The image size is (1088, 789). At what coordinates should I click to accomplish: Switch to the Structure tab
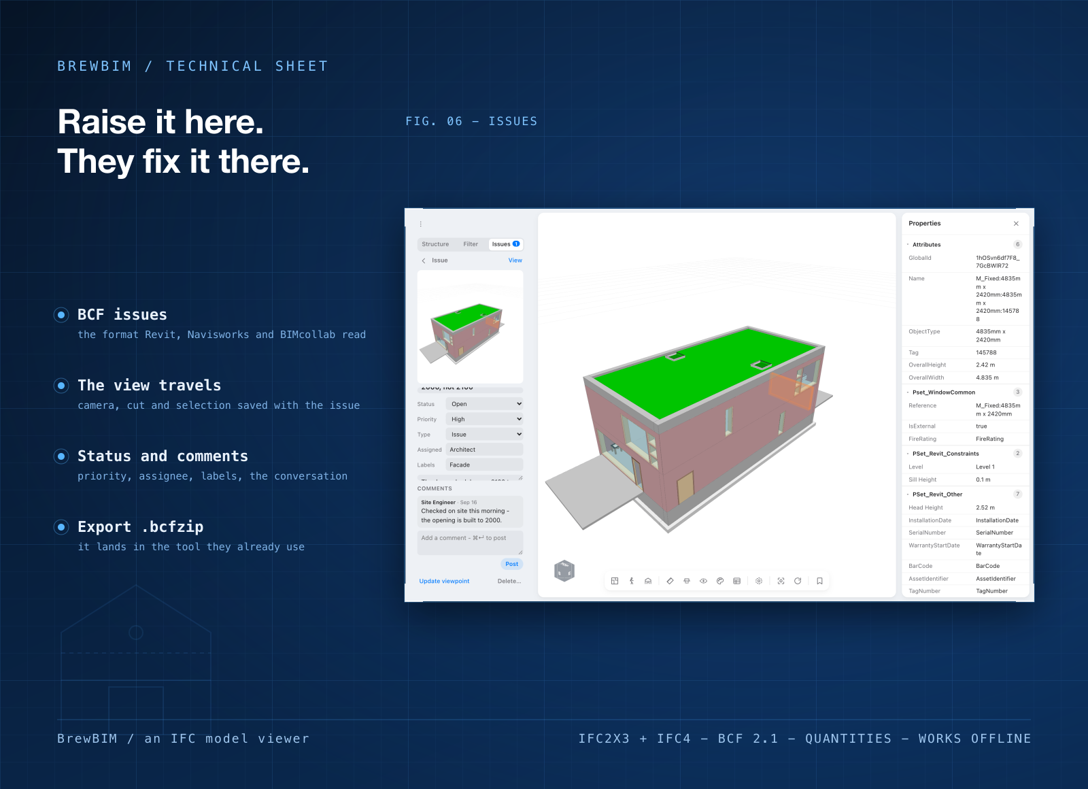[435, 244]
